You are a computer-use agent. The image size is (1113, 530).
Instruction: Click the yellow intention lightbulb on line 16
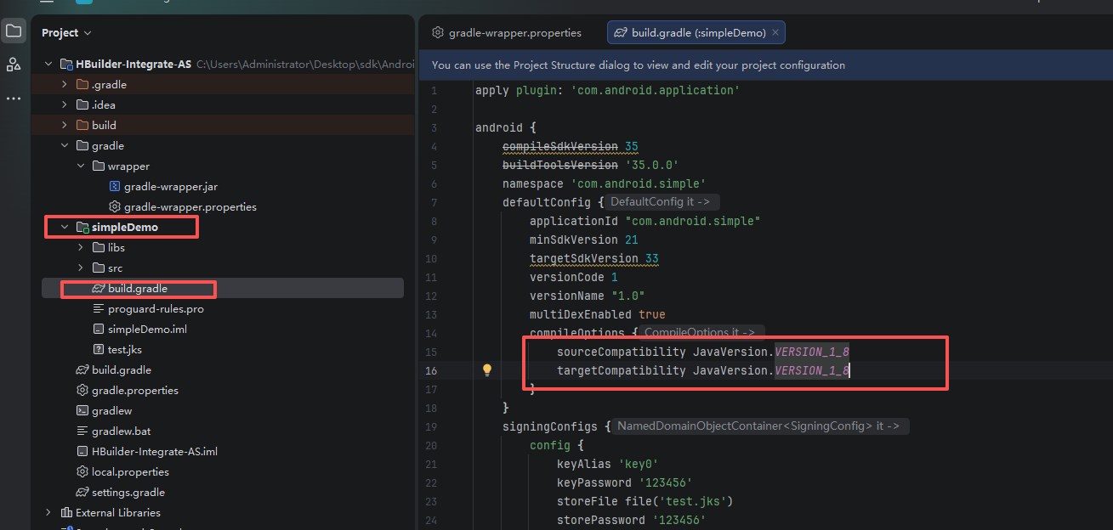point(487,370)
